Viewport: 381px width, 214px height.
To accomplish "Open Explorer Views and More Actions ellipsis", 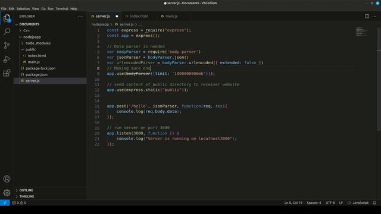I will tap(80, 16).
